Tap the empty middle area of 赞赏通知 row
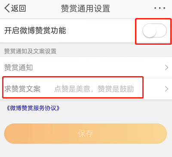Viewport: 172px width, 157px height. (x=98, y=68)
